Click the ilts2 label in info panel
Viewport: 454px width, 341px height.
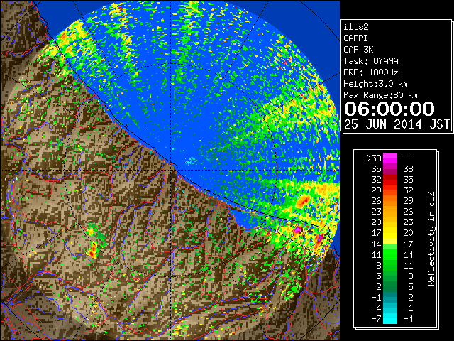coord(356,27)
